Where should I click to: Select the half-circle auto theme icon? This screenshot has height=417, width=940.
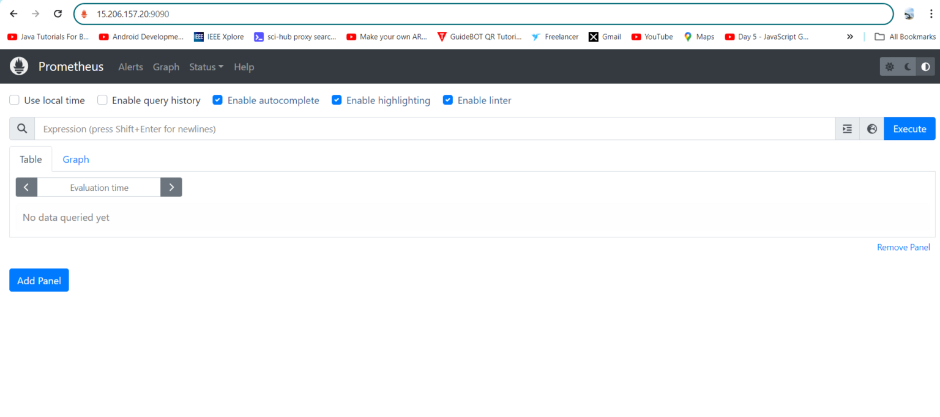pyautogui.click(x=925, y=66)
